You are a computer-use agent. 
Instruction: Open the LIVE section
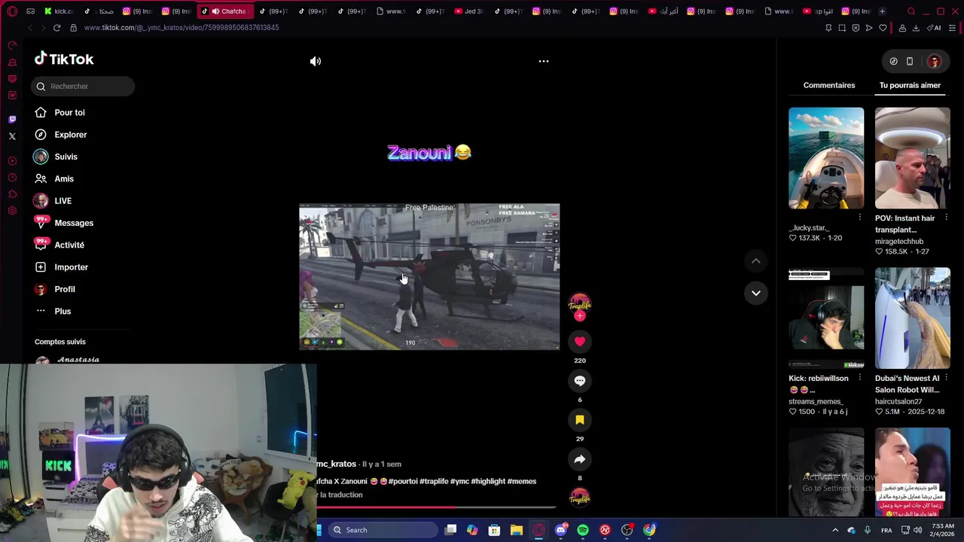[x=63, y=201]
